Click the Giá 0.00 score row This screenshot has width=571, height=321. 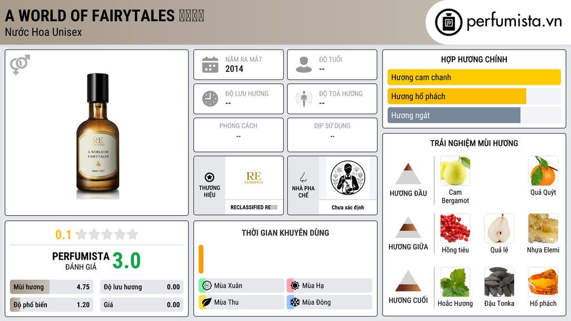click(142, 305)
